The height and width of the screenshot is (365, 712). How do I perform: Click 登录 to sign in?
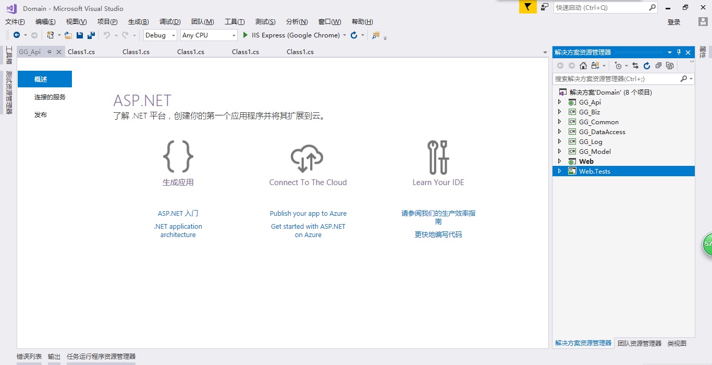[674, 22]
